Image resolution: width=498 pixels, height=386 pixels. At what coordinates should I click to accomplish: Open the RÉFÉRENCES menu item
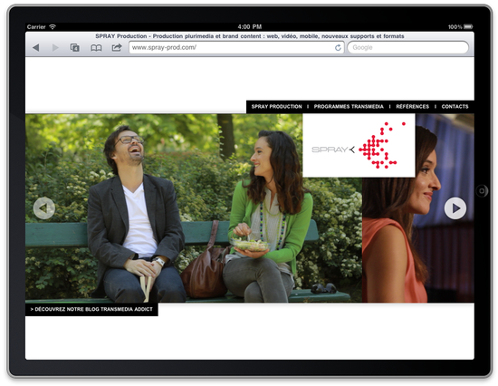click(412, 107)
